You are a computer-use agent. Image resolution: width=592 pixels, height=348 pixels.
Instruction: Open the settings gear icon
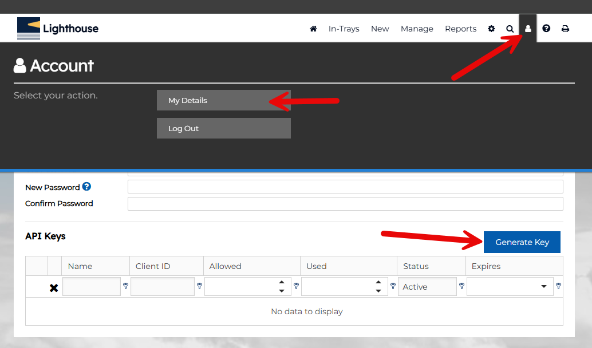click(x=491, y=29)
